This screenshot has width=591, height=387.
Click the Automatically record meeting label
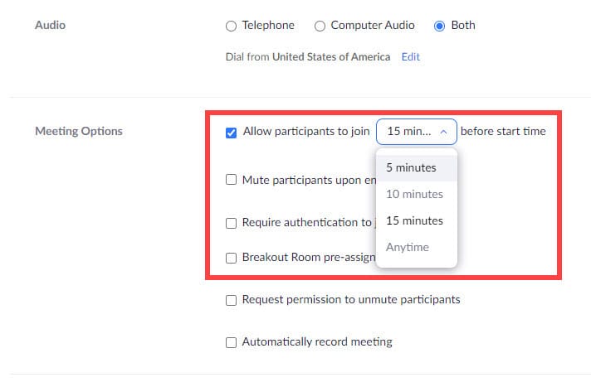point(317,342)
